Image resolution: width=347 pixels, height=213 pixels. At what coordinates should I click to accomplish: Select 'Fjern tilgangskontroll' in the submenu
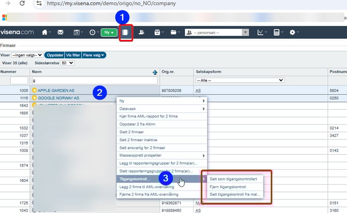tap(228, 187)
